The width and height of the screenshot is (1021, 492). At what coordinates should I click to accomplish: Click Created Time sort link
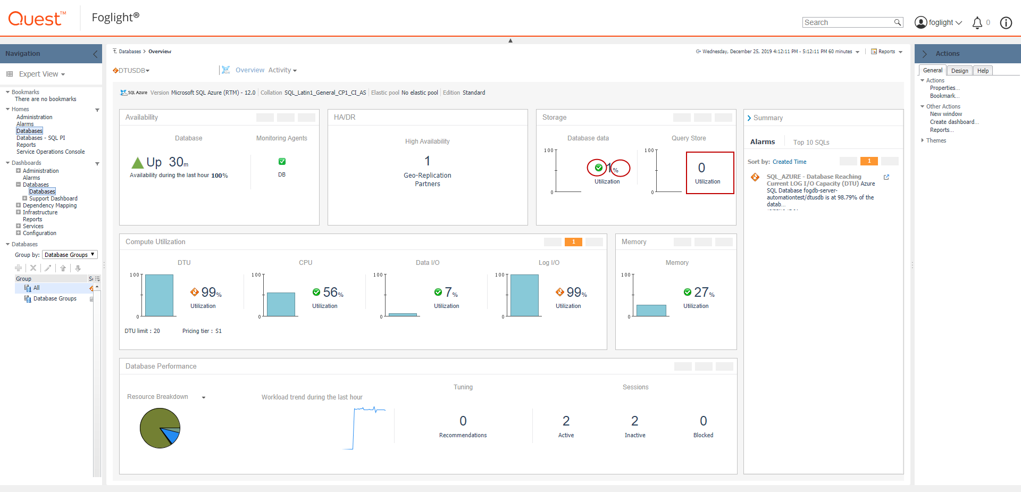pos(790,162)
